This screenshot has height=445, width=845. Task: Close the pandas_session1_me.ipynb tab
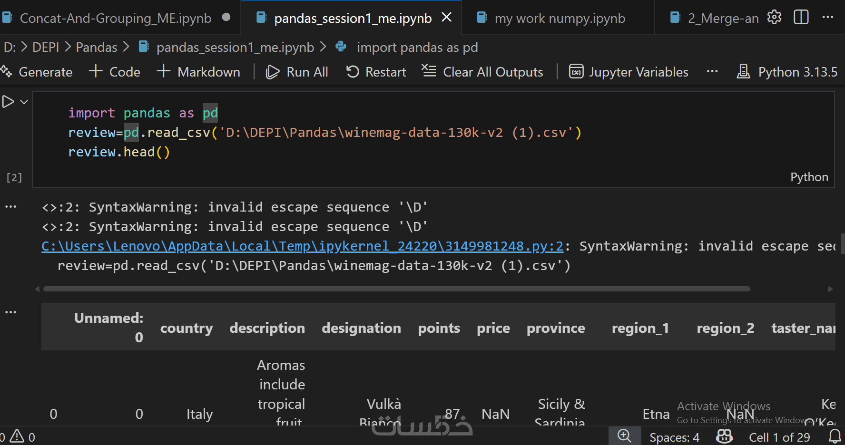[446, 18]
